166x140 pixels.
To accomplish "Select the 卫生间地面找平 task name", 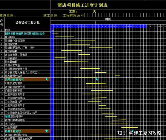I will coord(14,102).
